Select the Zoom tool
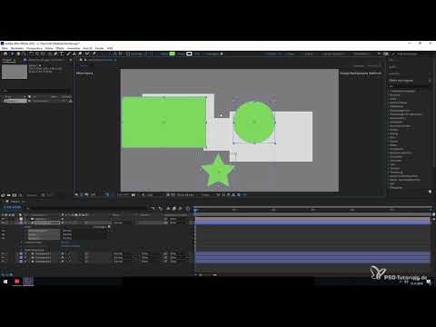 pos(24,54)
